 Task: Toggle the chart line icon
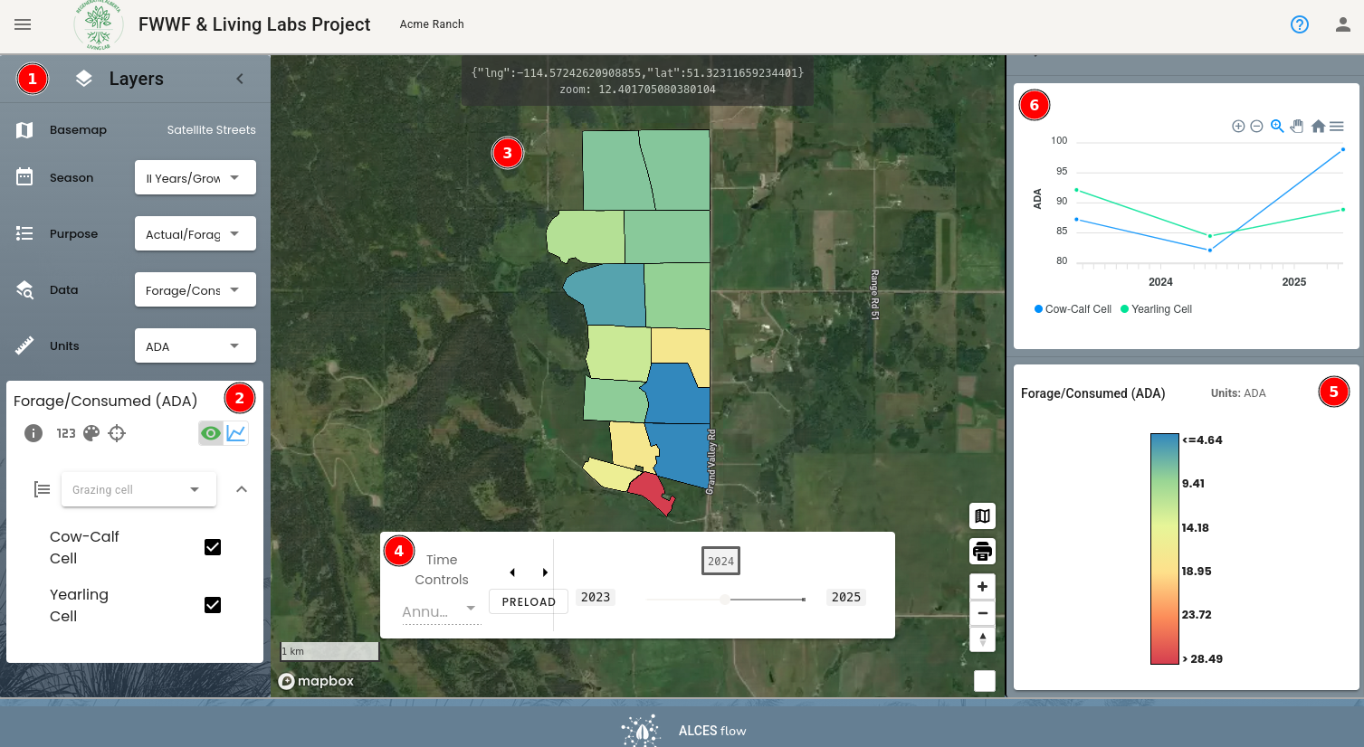pos(236,433)
